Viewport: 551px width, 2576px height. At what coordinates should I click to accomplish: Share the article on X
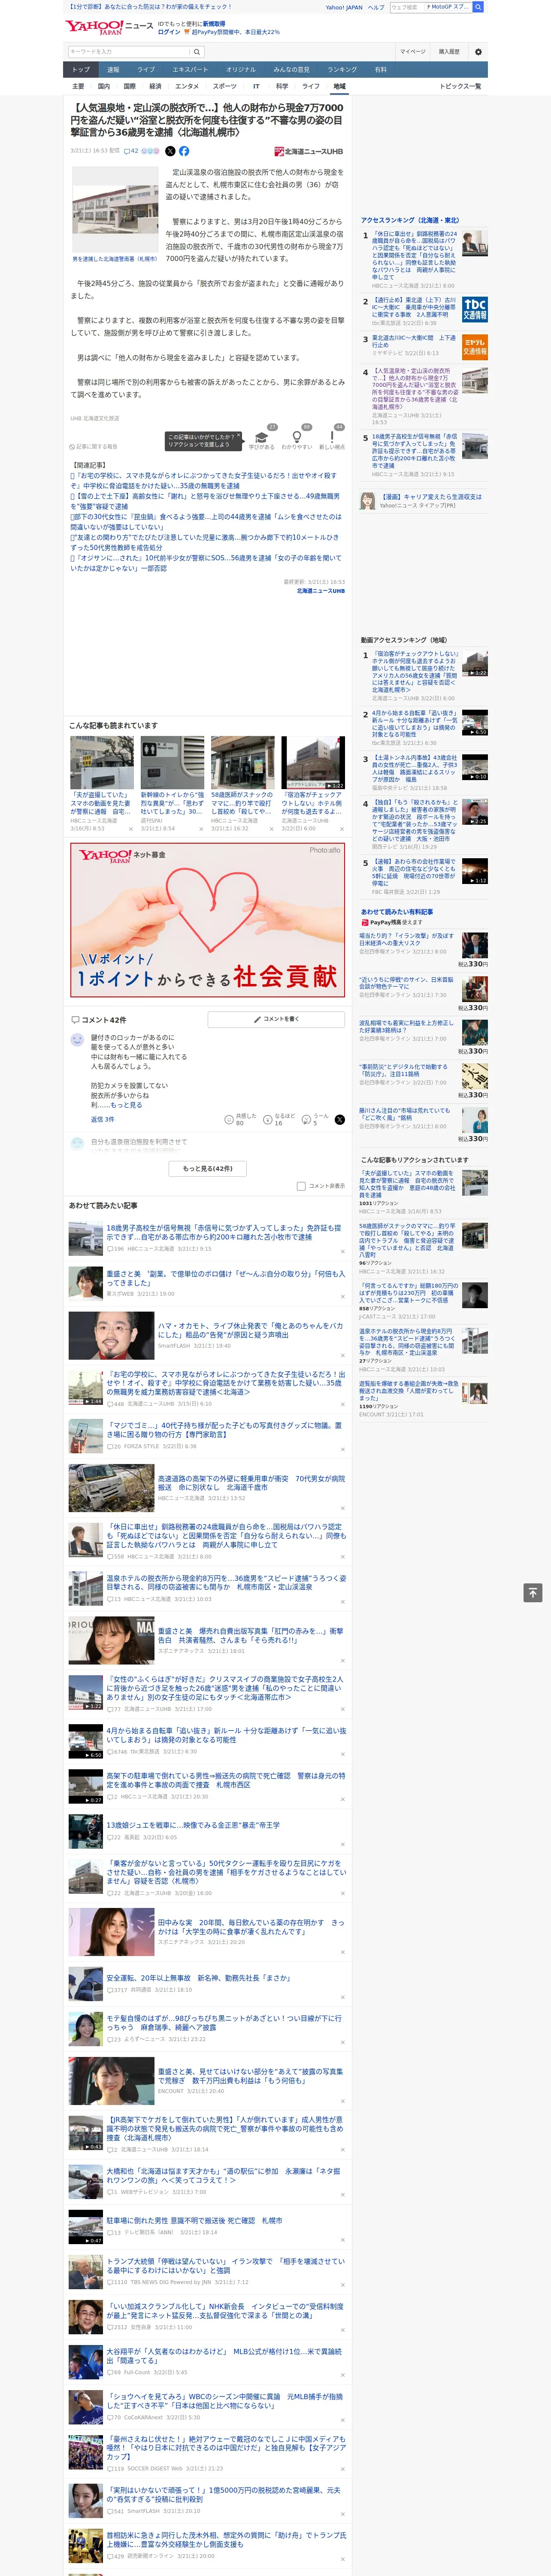tap(170, 151)
